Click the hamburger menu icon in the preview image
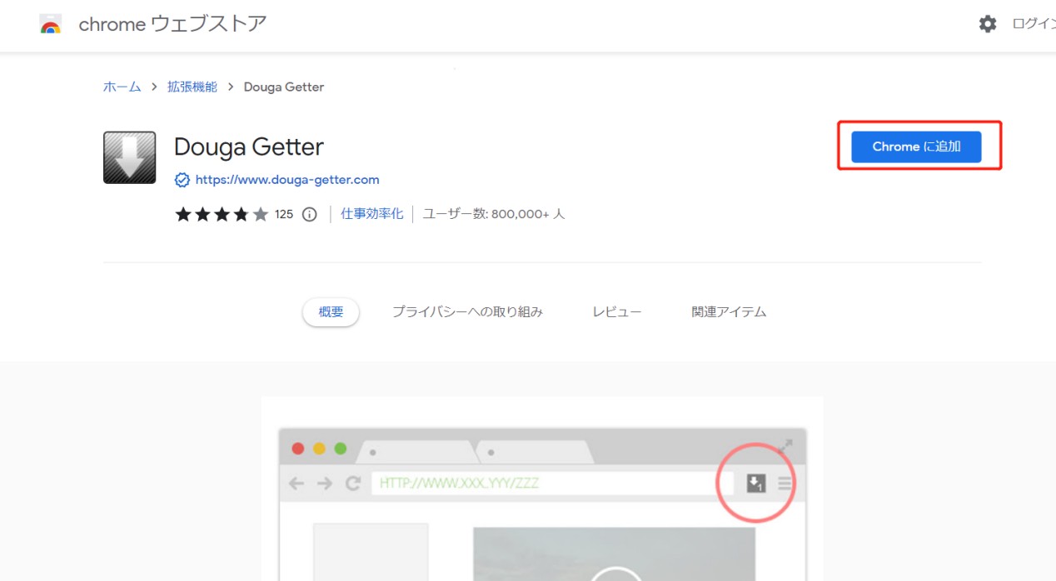 [x=785, y=483]
